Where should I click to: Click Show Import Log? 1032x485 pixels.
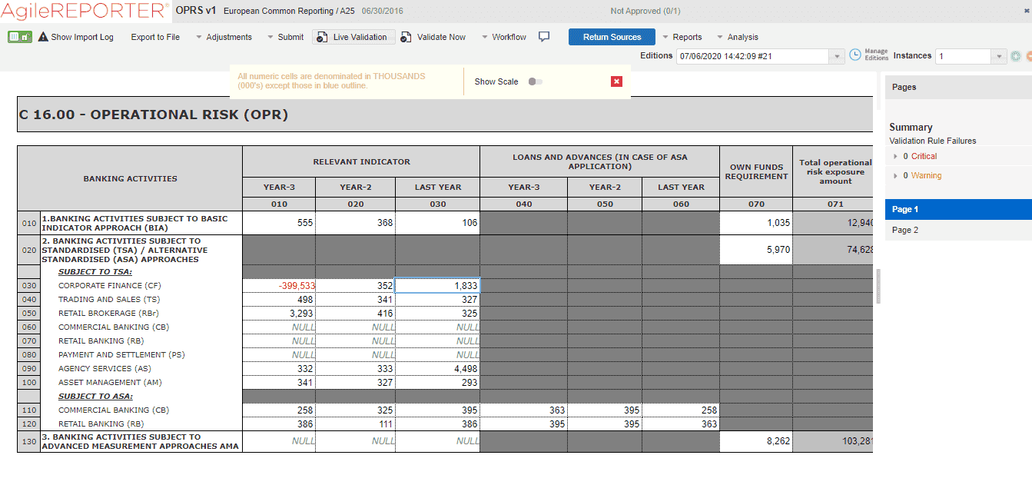pyautogui.click(x=82, y=37)
